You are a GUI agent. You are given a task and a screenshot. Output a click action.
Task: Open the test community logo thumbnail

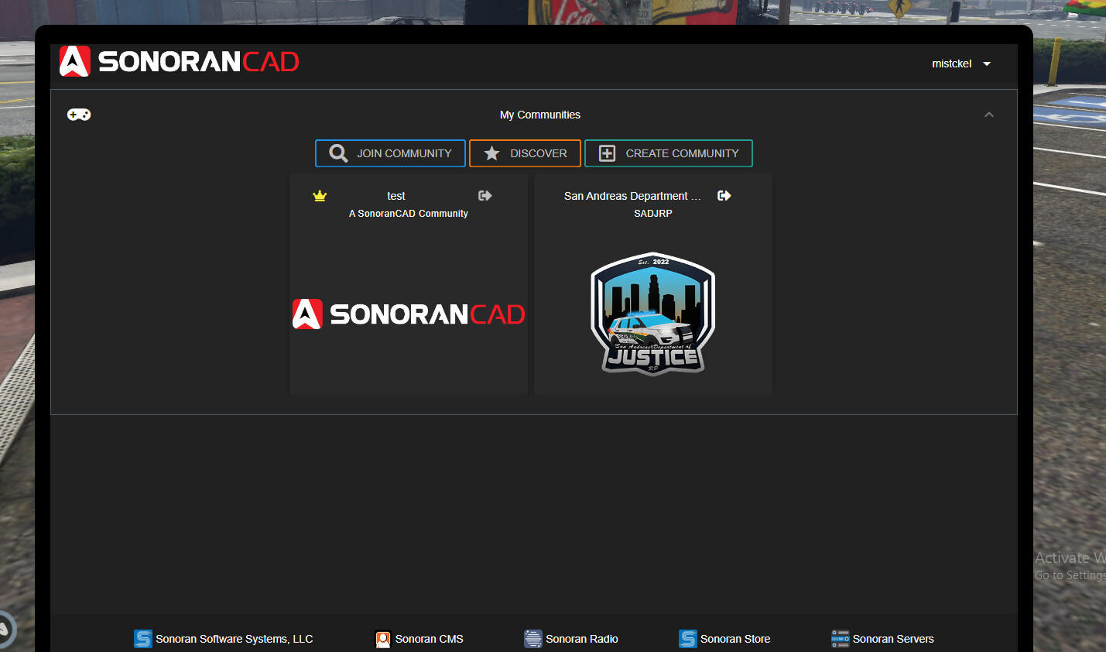[x=409, y=314]
